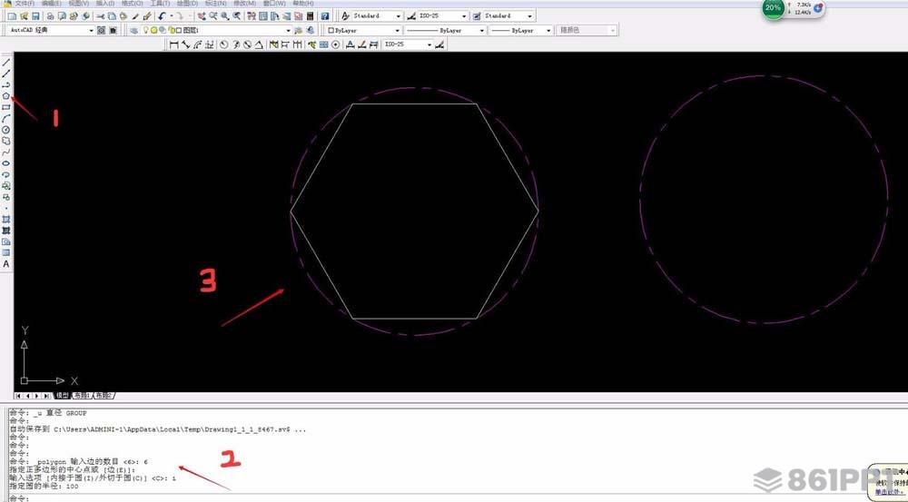The height and width of the screenshot is (502, 908).
Task: Click the green 20% speed widget
Action: (x=773, y=8)
